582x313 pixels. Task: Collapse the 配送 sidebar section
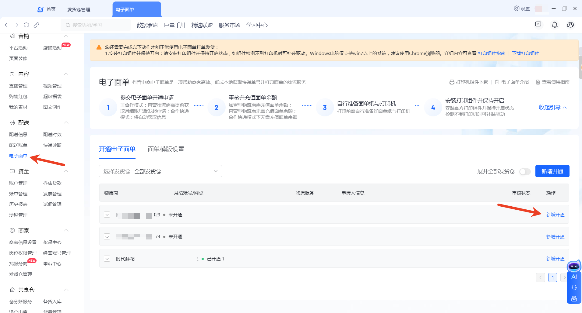(x=66, y=123)
